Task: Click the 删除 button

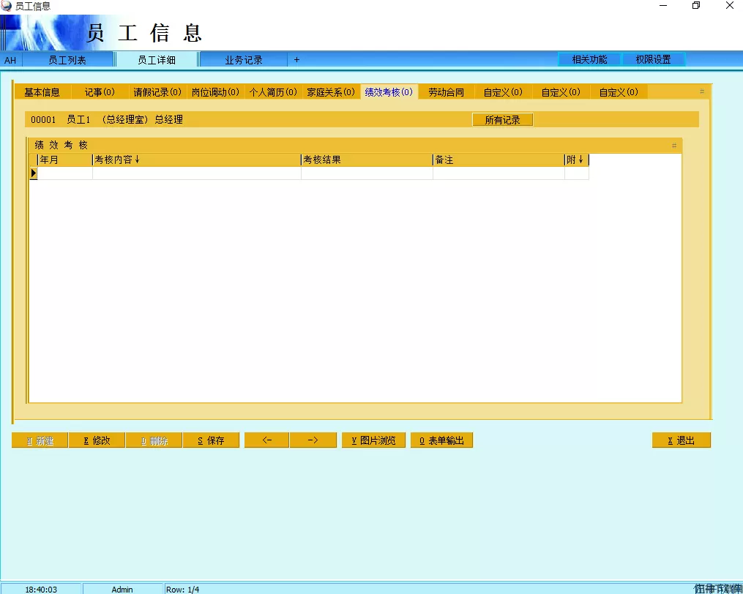Action: pos(154,440)
